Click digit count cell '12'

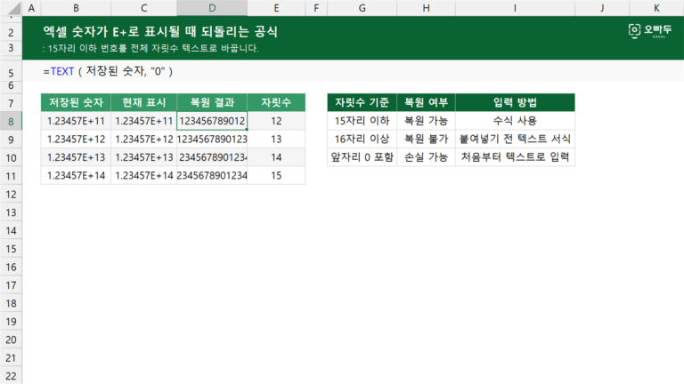pyautogui.click(x=276, y=121)
